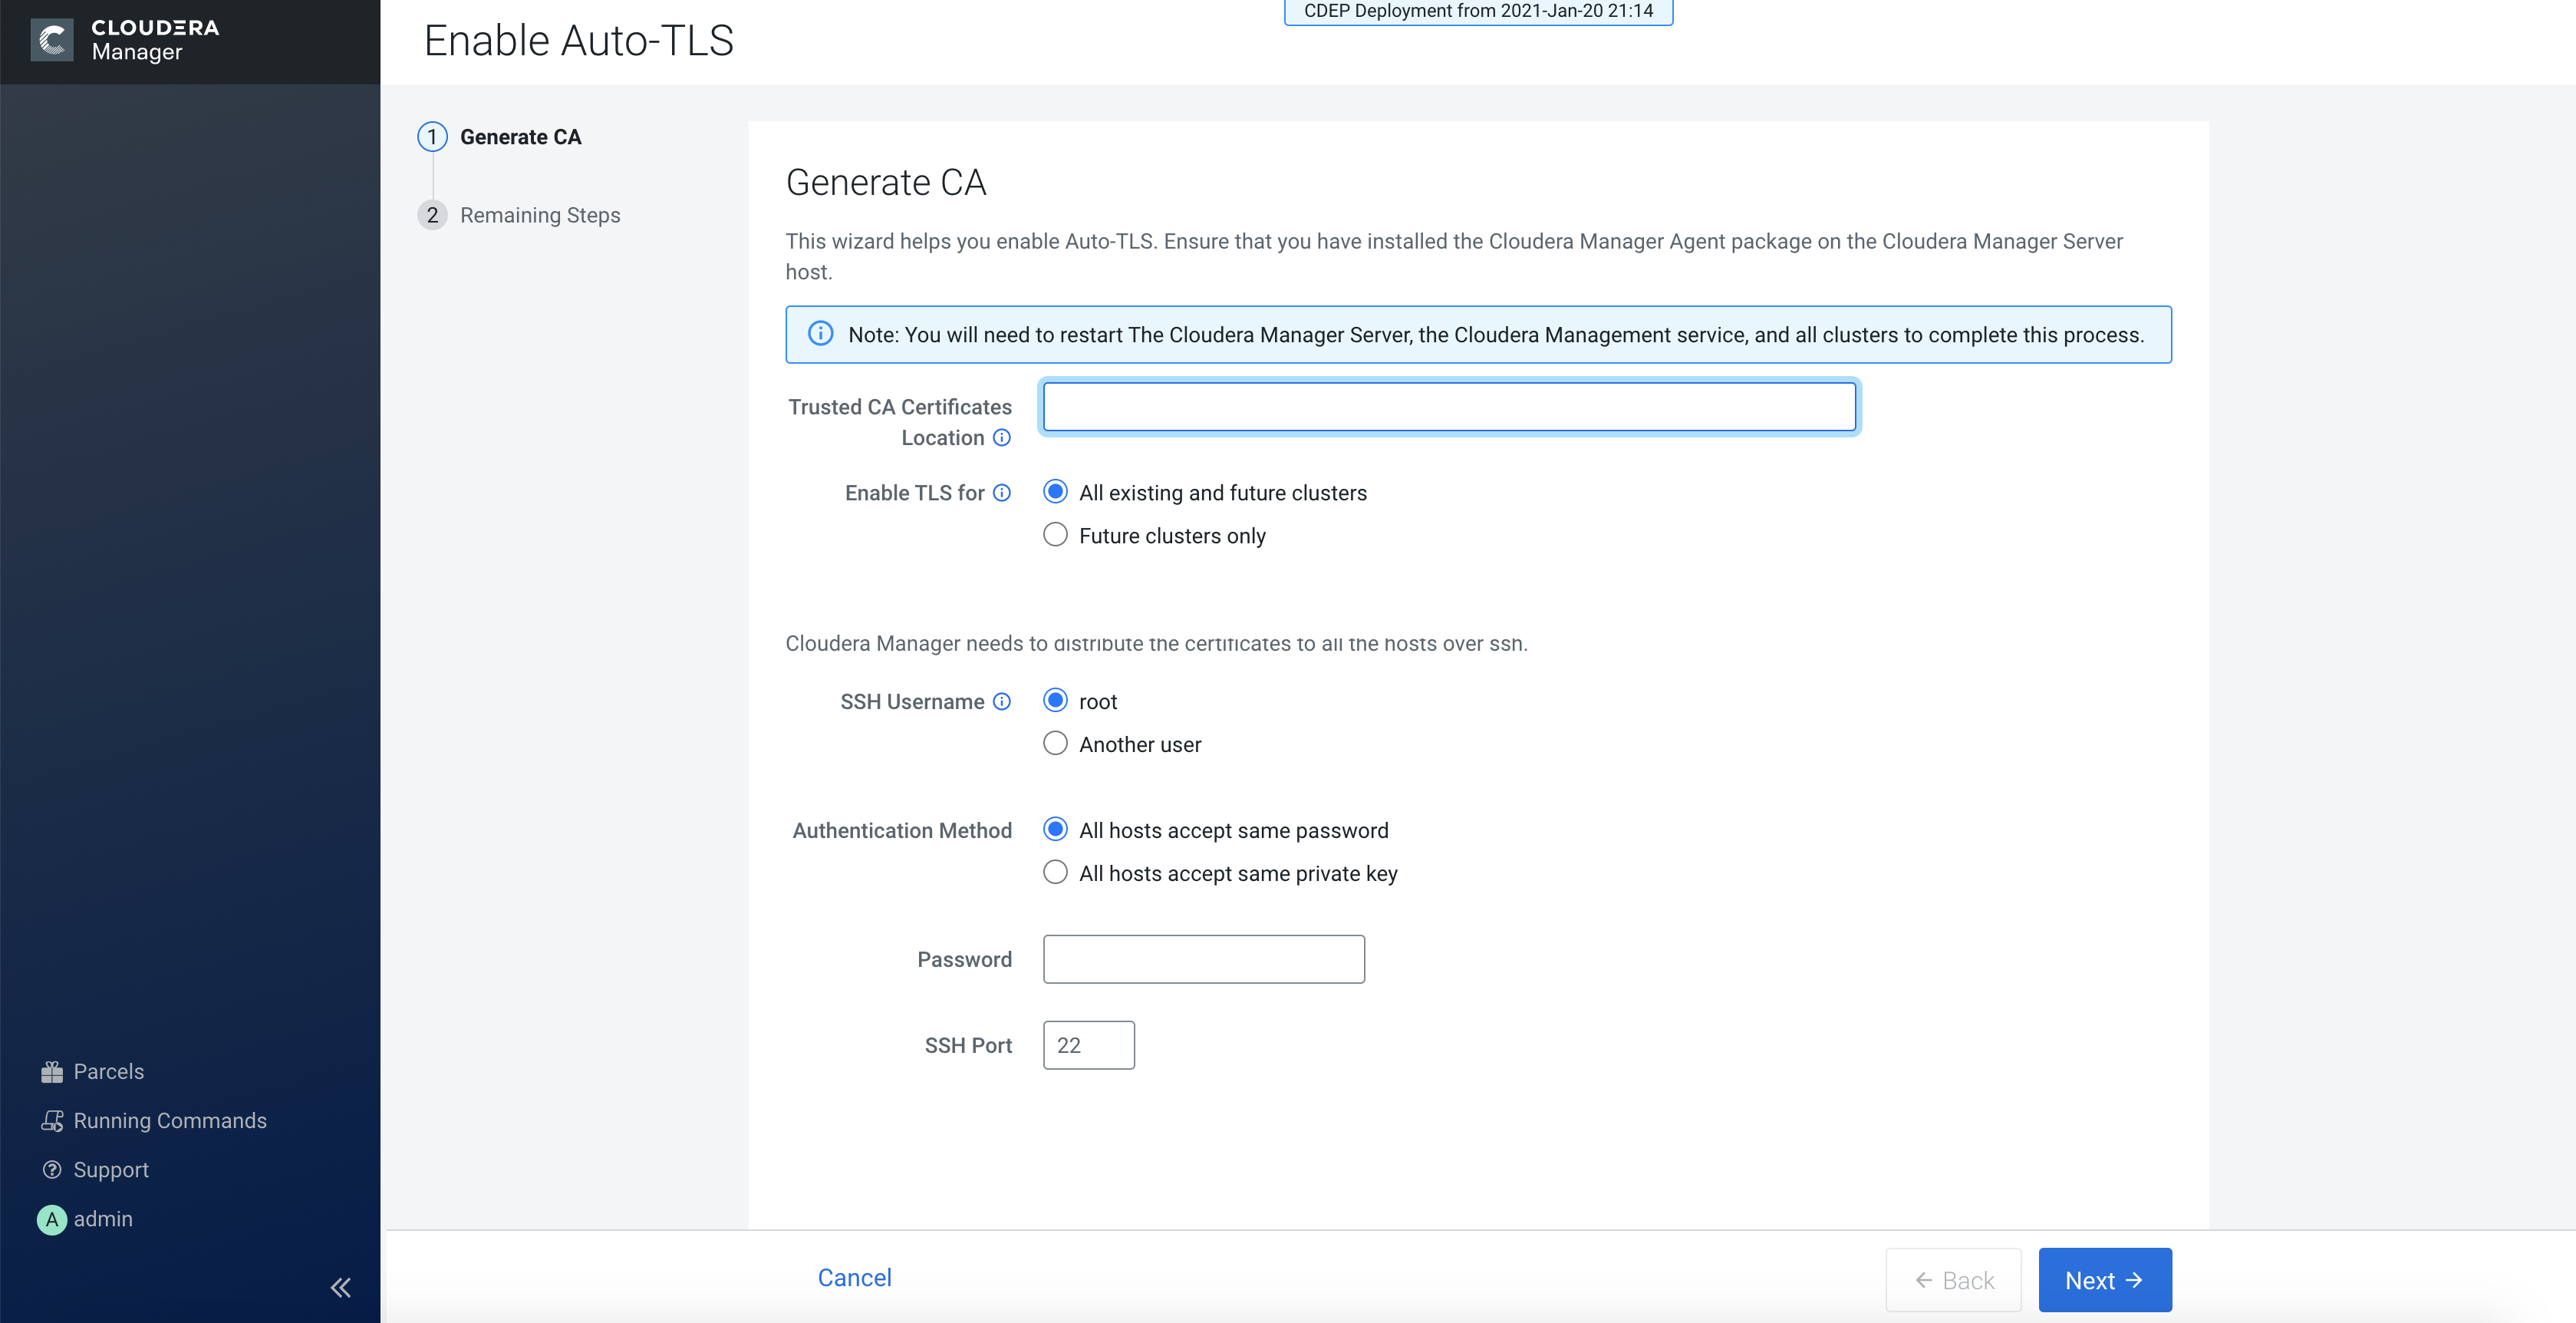
Task: Click the Cancel link
Action: [x=854, y=1278]
